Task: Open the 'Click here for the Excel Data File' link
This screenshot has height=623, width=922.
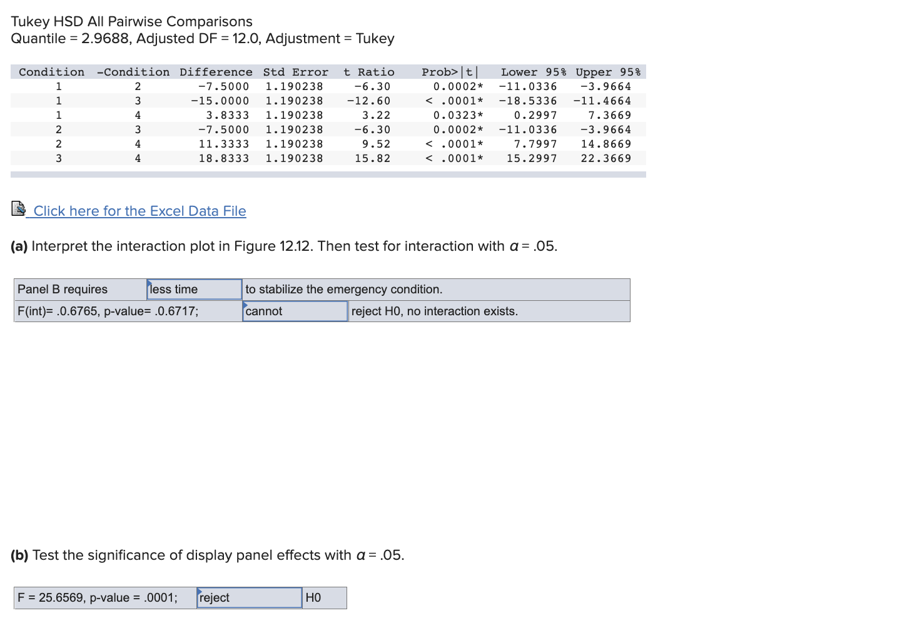Action: tap(139, 211)
